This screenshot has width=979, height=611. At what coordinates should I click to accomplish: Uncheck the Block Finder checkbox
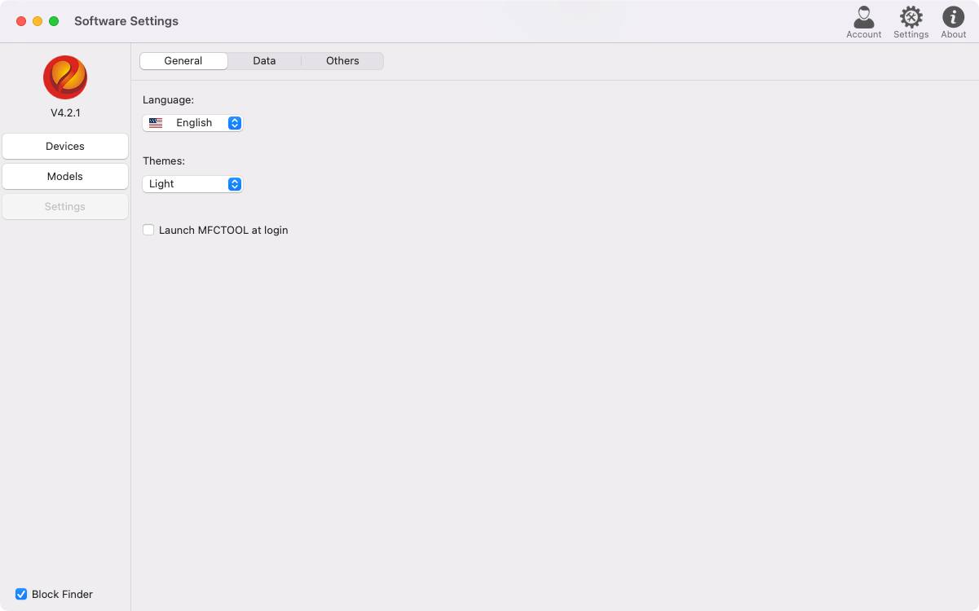click(21, 594)
